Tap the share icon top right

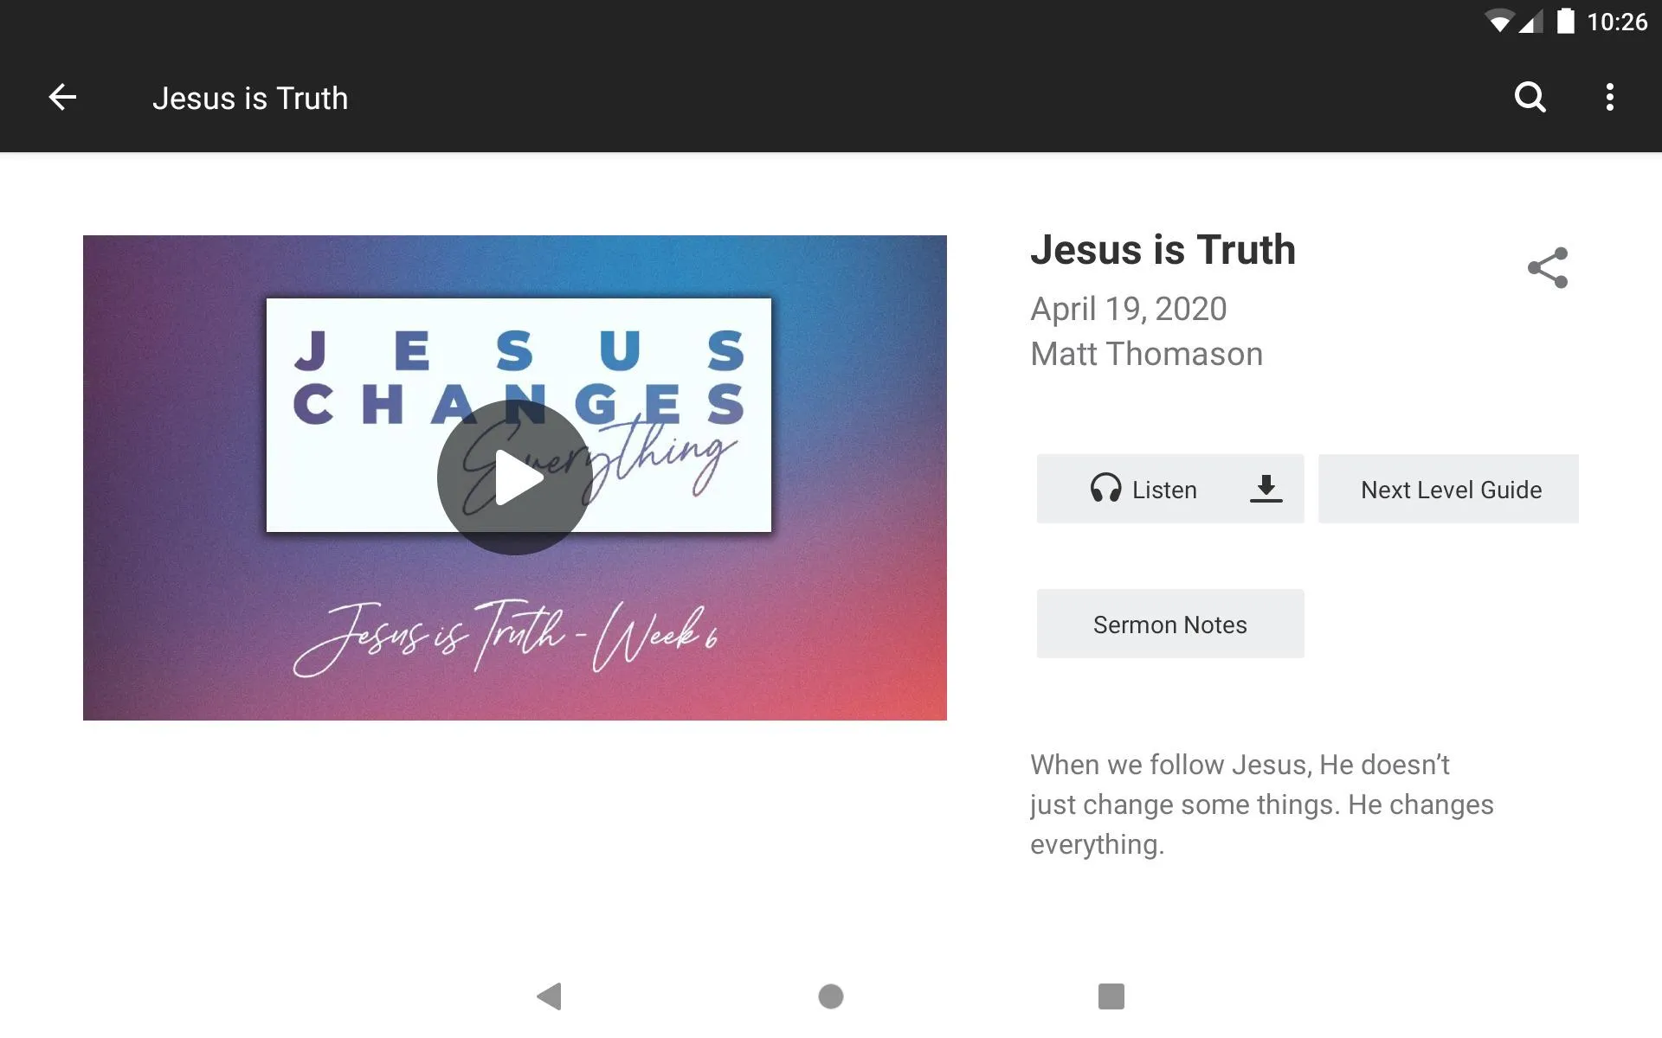coord(1546,266)
